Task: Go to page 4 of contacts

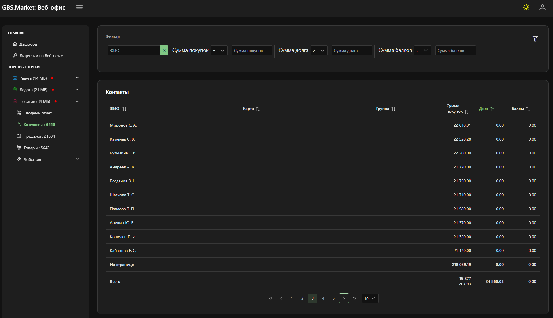Action: 323,299
